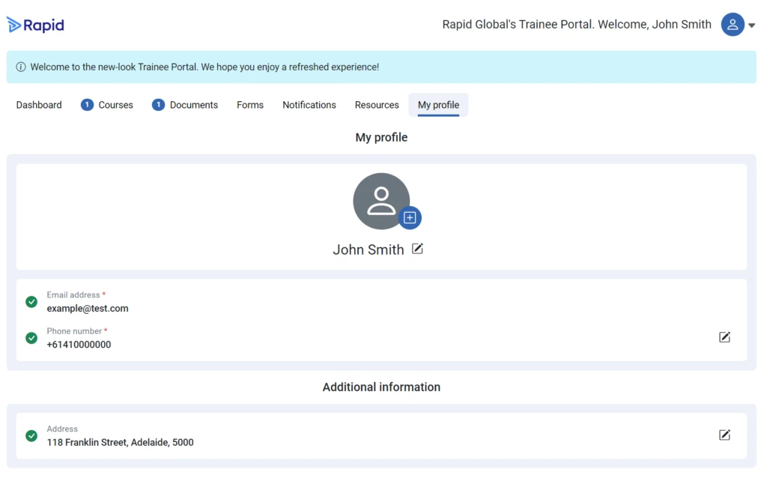Viewport: 767px width, 478px height.
Task: Switch to the Documents tab
Action: [x=194, y=105]
